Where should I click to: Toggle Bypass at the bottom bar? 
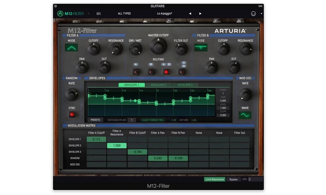233,179
